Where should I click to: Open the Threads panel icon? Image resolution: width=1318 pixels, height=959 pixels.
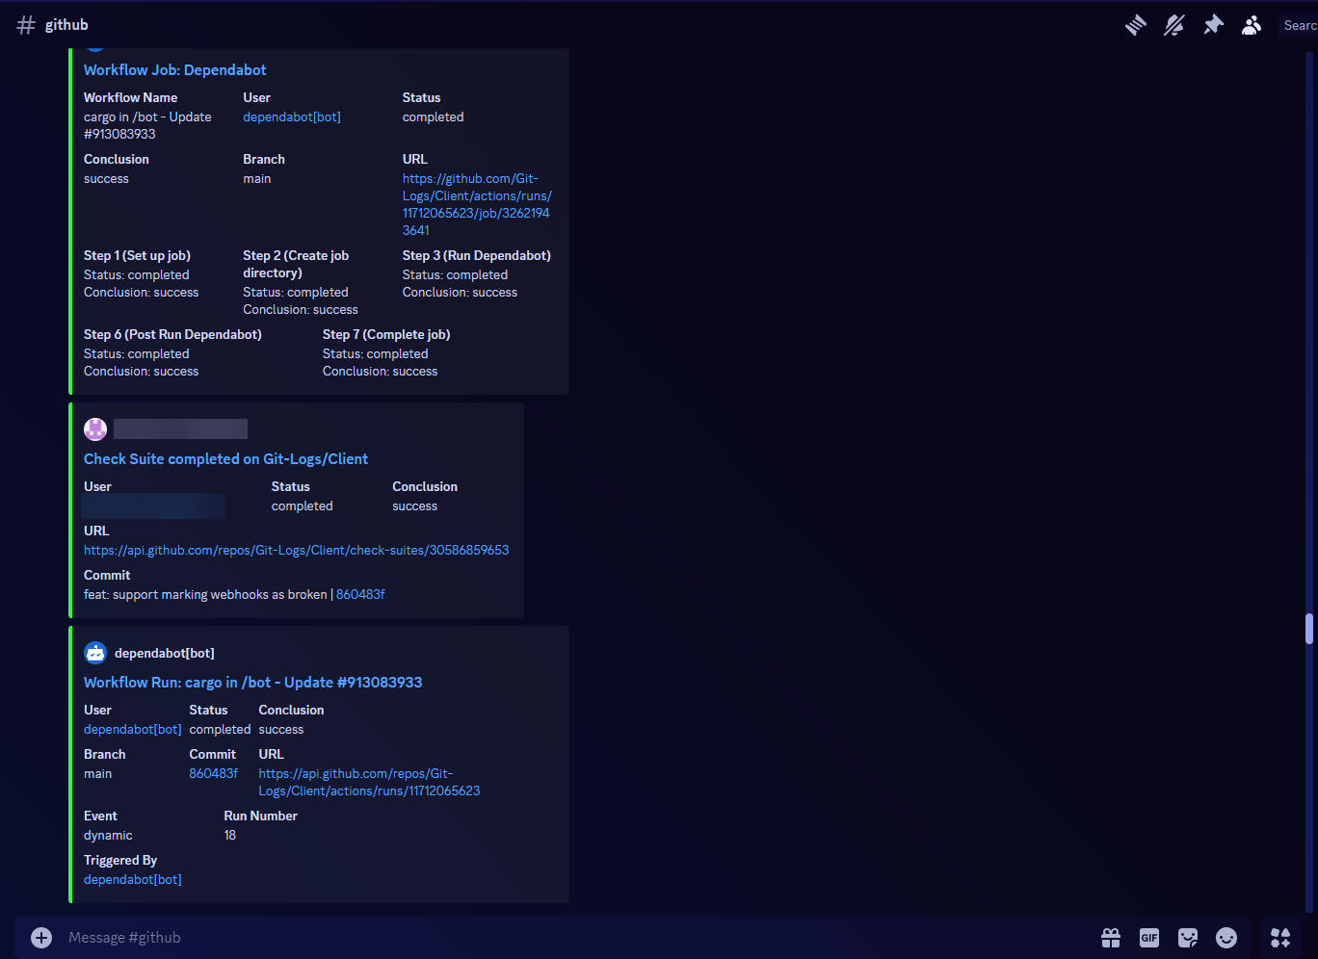pyautogui.click(x=1136, y=25)
